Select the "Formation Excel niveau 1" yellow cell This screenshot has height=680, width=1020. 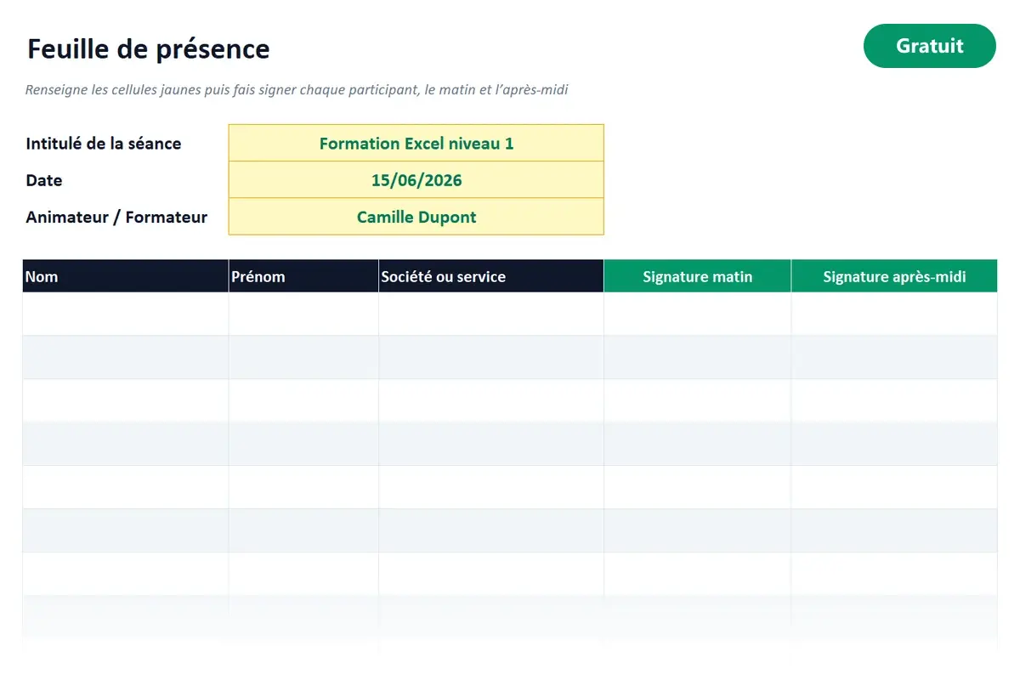pyautogui.click(x=416, y=143)
